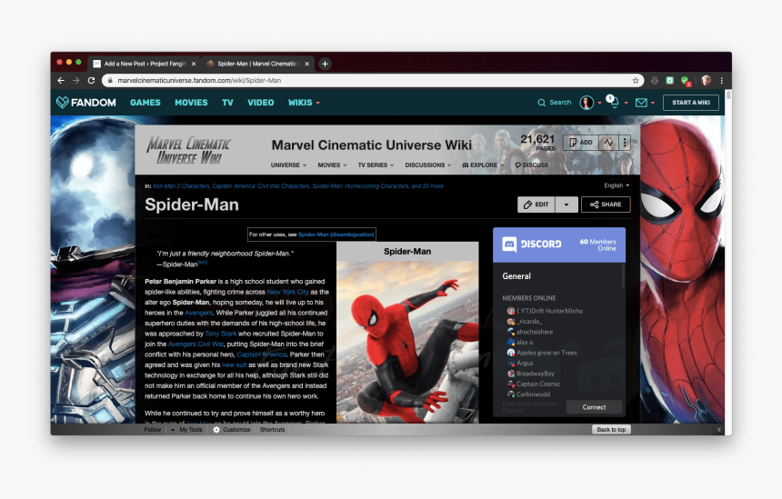The width and height of the screenshot is (782, 499).
Task: Close the Add a New Post tab
Action: click(x=194, y=64)
